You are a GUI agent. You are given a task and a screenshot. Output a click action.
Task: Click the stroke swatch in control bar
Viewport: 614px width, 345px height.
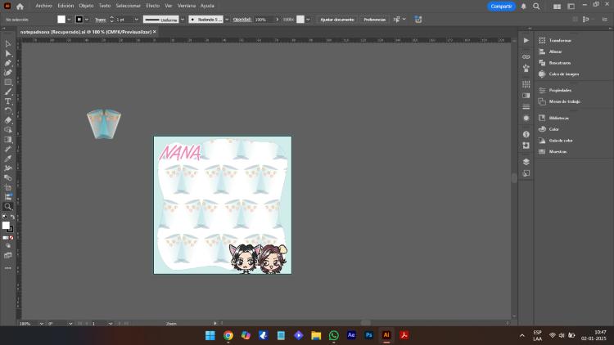point(79,20)
